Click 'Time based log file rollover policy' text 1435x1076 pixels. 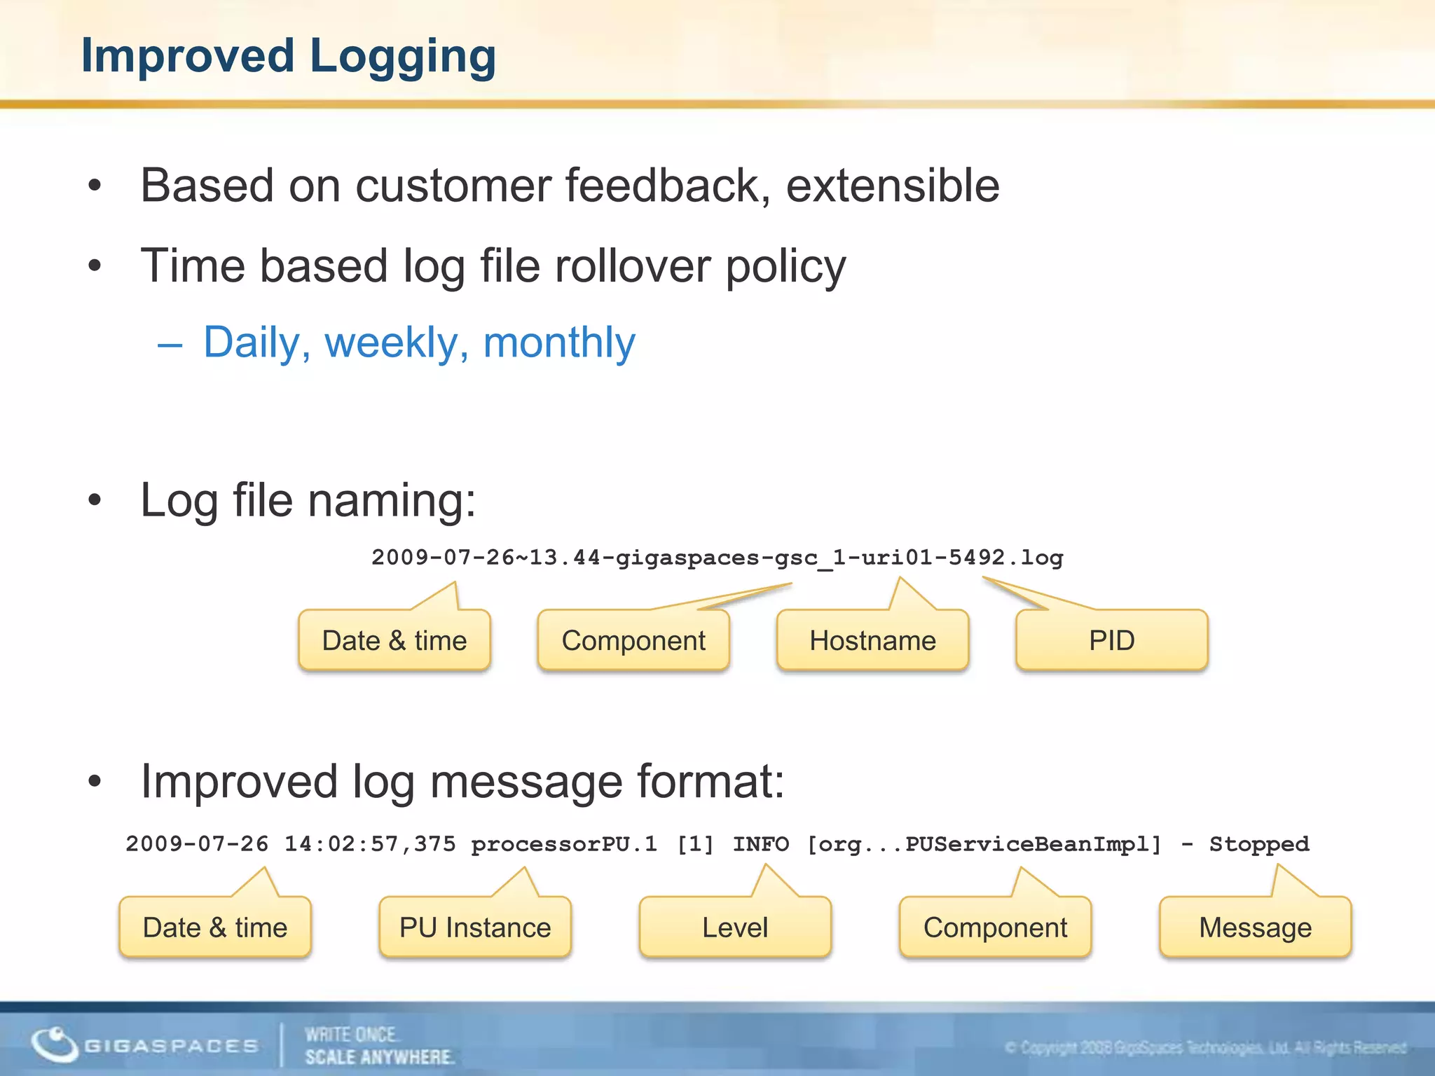click(493, 267)
